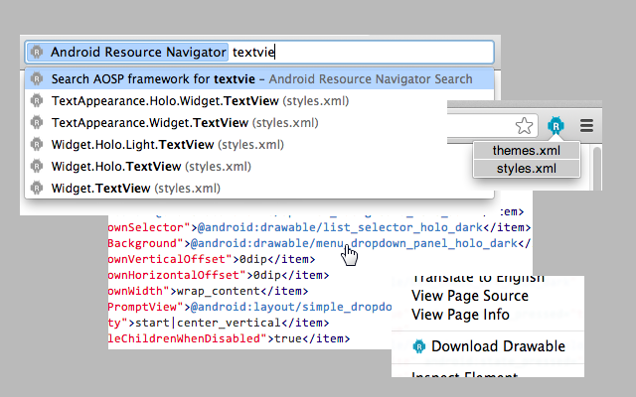Choose TextAppearance.Holo.Widget.TextView suggestion
The image size is (636, 397).
[259, 101]
